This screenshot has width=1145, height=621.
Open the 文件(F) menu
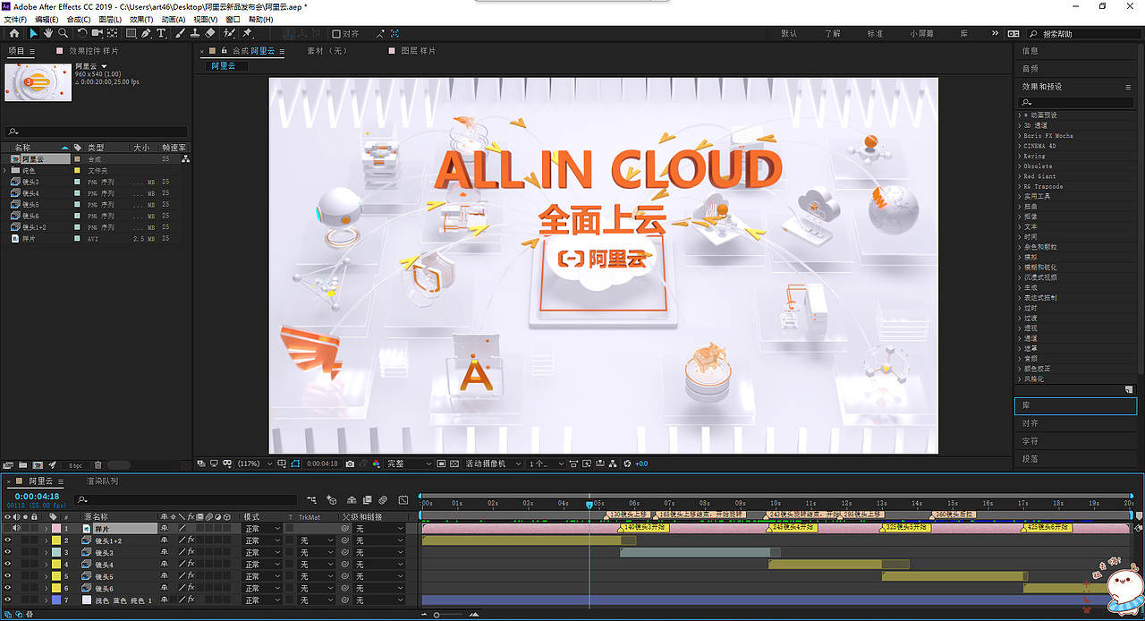pos(15,19)
